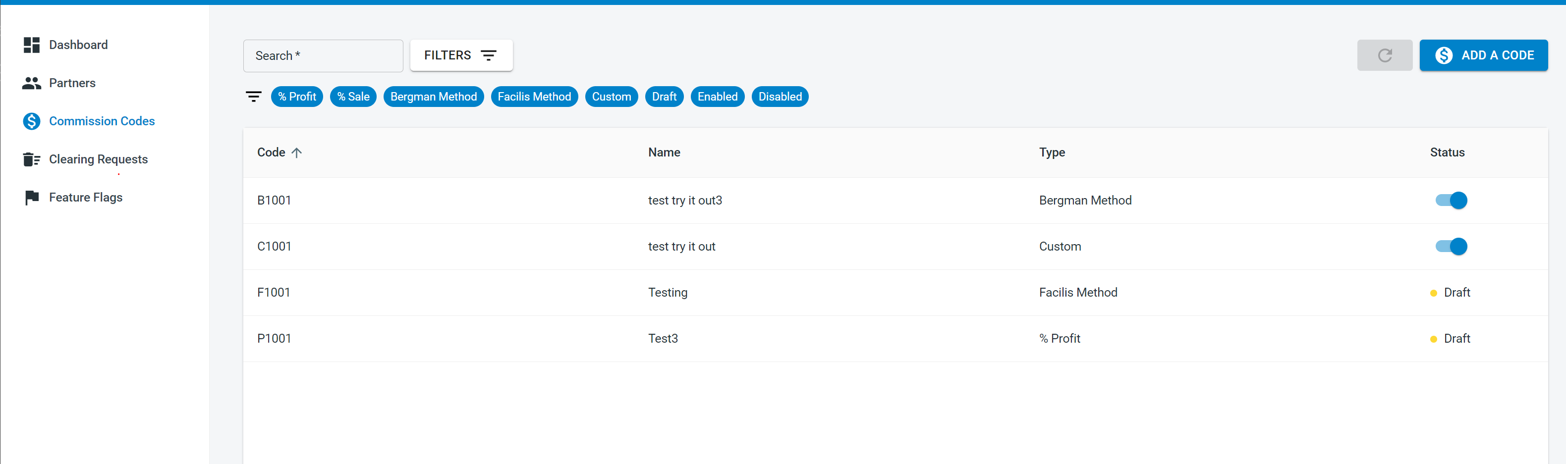
Task: Click the C1001 row name cell
Action: (681, 247)
